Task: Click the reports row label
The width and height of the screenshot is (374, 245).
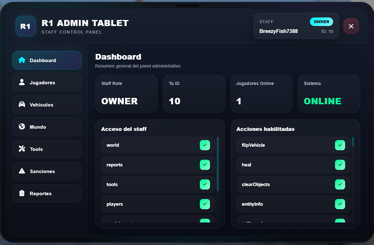Action: tap(115, 165)
